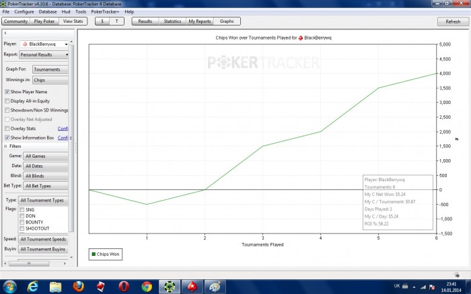Open Windows Explorer folder in taskbar

tap(56, 287)
